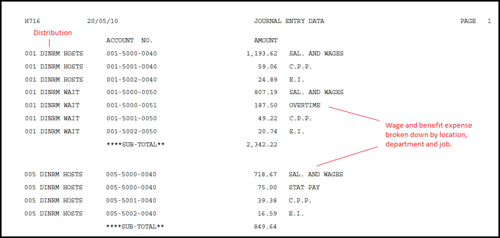
Task: Click the STAT PAY description
Action: pos(304,187)
